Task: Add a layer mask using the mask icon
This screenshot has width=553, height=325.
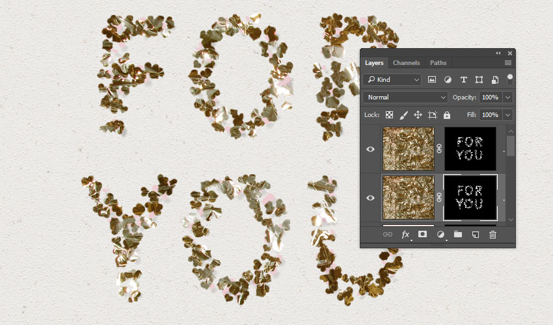Action: pyautogui.click(x=422, y=235)
